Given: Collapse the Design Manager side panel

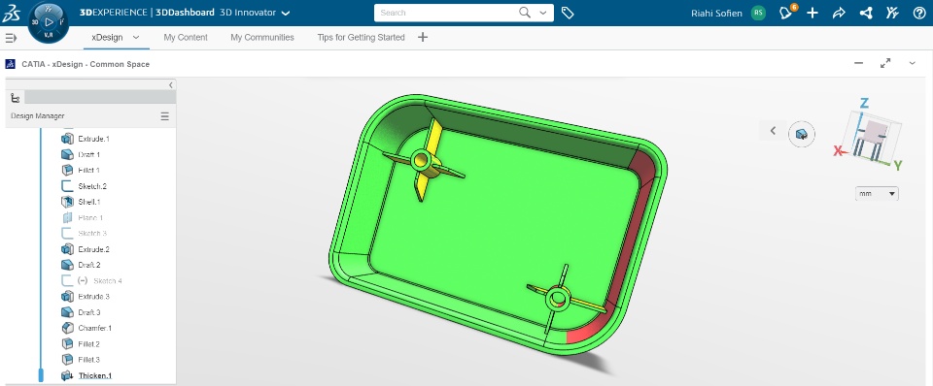Looking at the screenshot, I should tap(171, 85).
